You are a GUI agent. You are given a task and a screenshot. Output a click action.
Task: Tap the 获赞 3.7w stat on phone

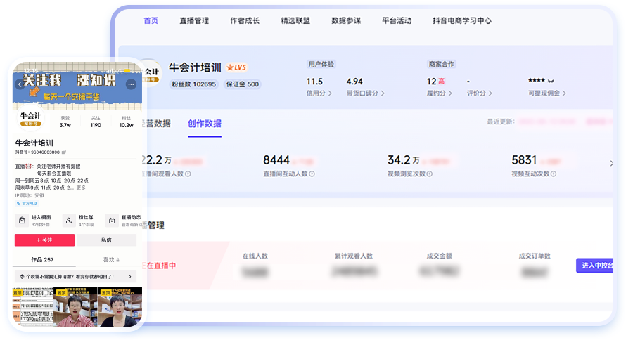pyautogui.click(x=65, y=122)
